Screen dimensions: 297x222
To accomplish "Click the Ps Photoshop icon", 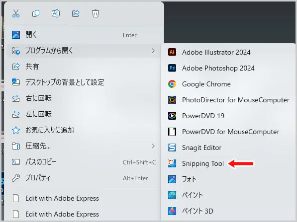I will [172, 68].
